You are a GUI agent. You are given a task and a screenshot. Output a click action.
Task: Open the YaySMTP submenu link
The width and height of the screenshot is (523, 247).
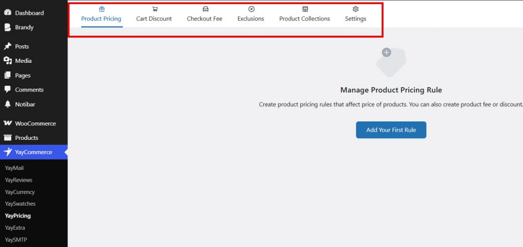pyautogui.click(x=15, y=240)
